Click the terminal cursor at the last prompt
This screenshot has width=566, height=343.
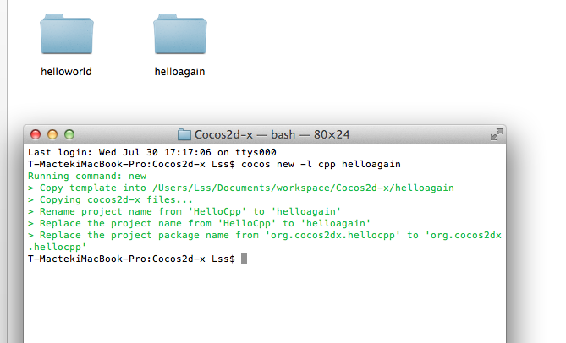point(244,259)
